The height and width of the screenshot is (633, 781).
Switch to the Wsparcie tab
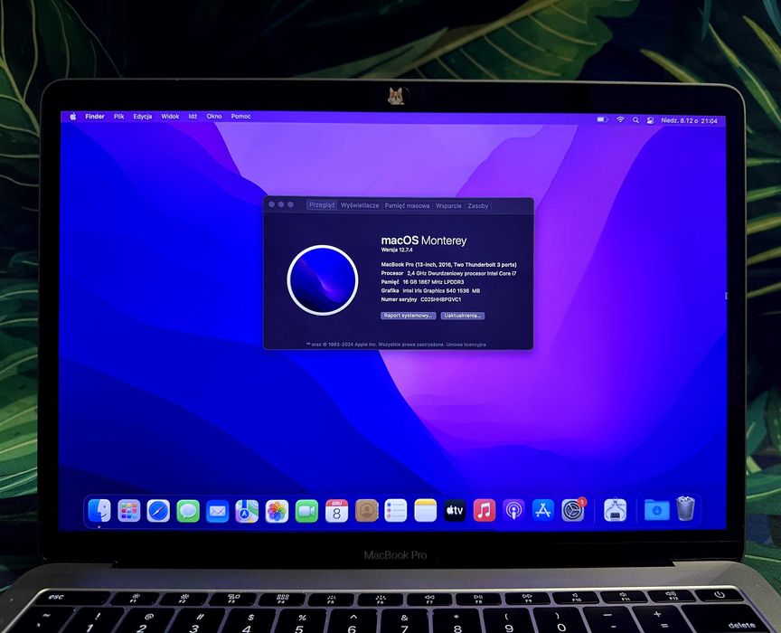pos(448,206)
